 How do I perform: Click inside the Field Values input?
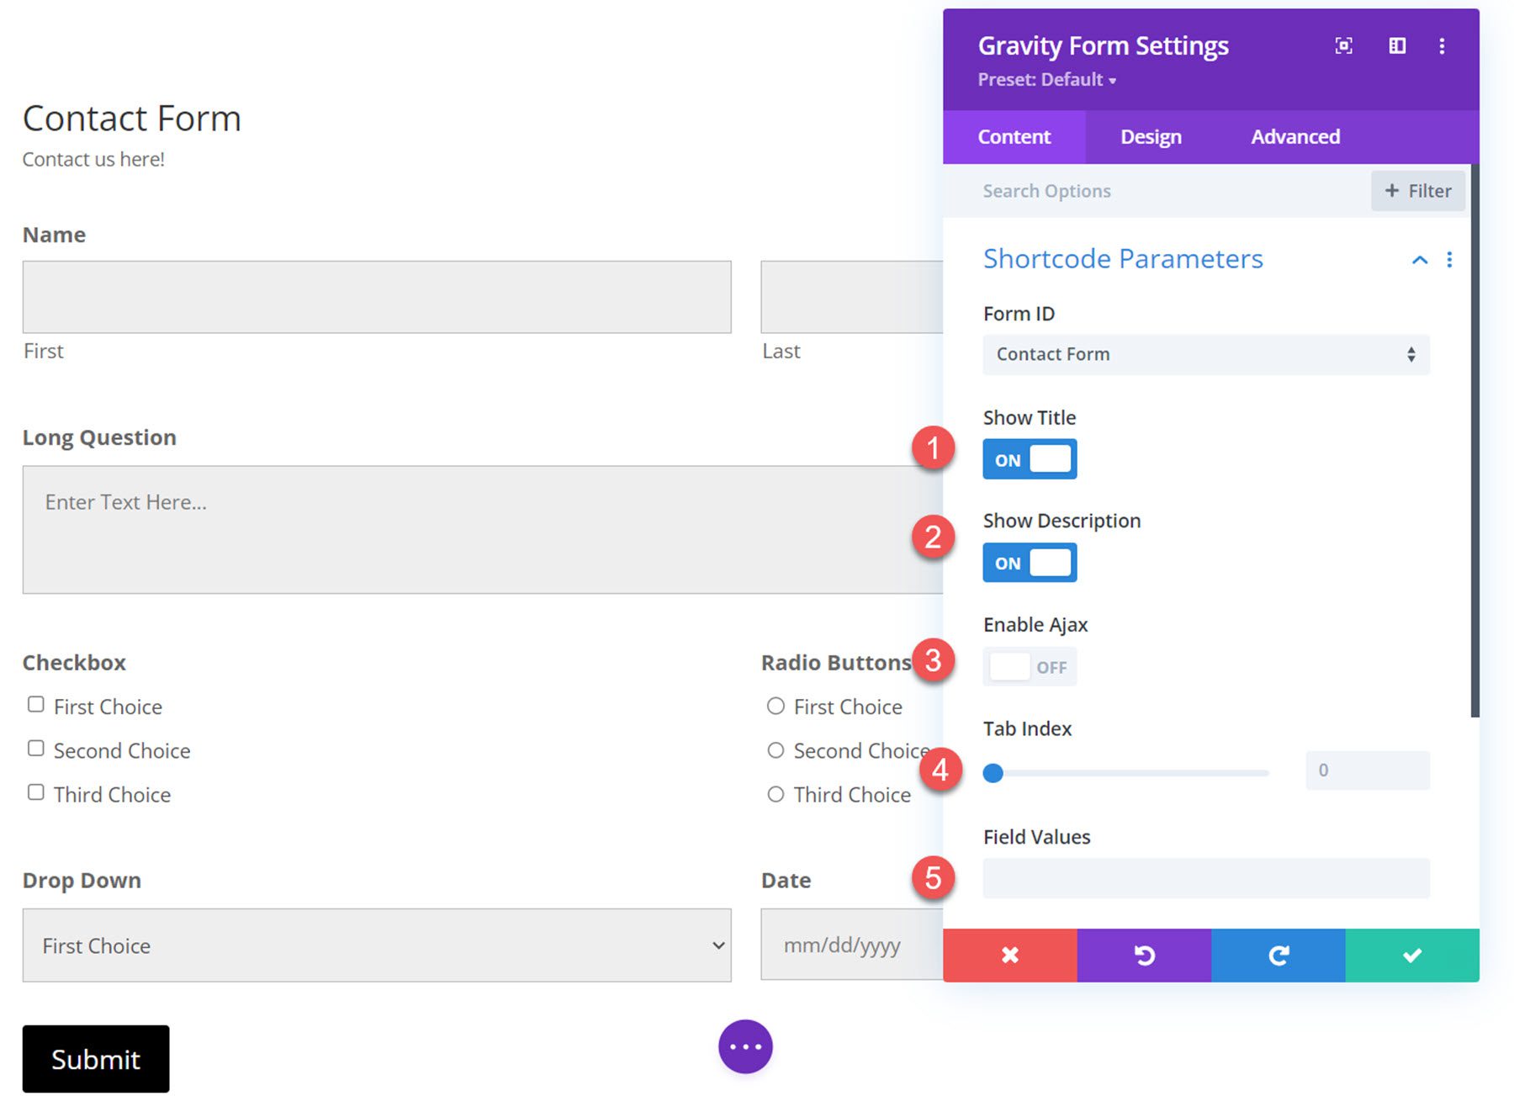pos(1205,877)
